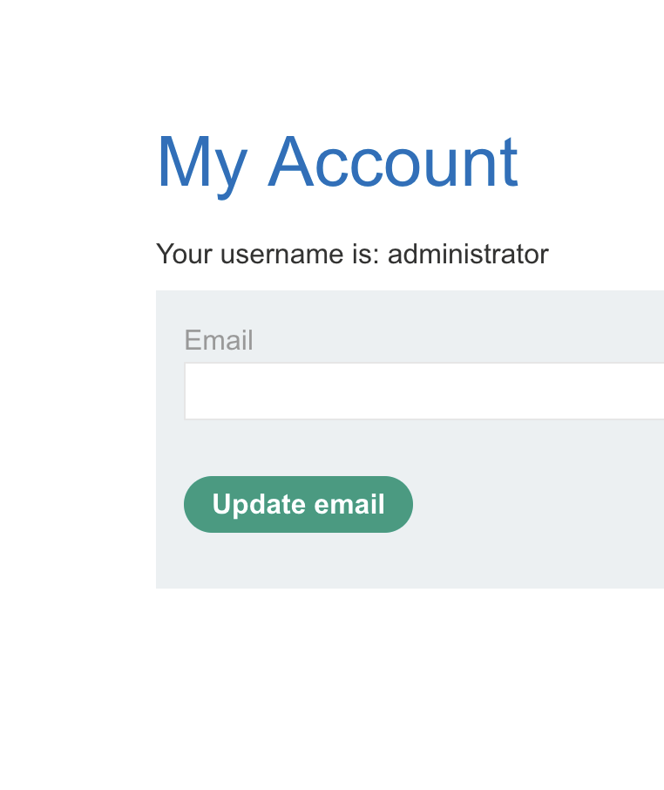
Task: Click the "Your username is:" text
Action: point(268,255)
